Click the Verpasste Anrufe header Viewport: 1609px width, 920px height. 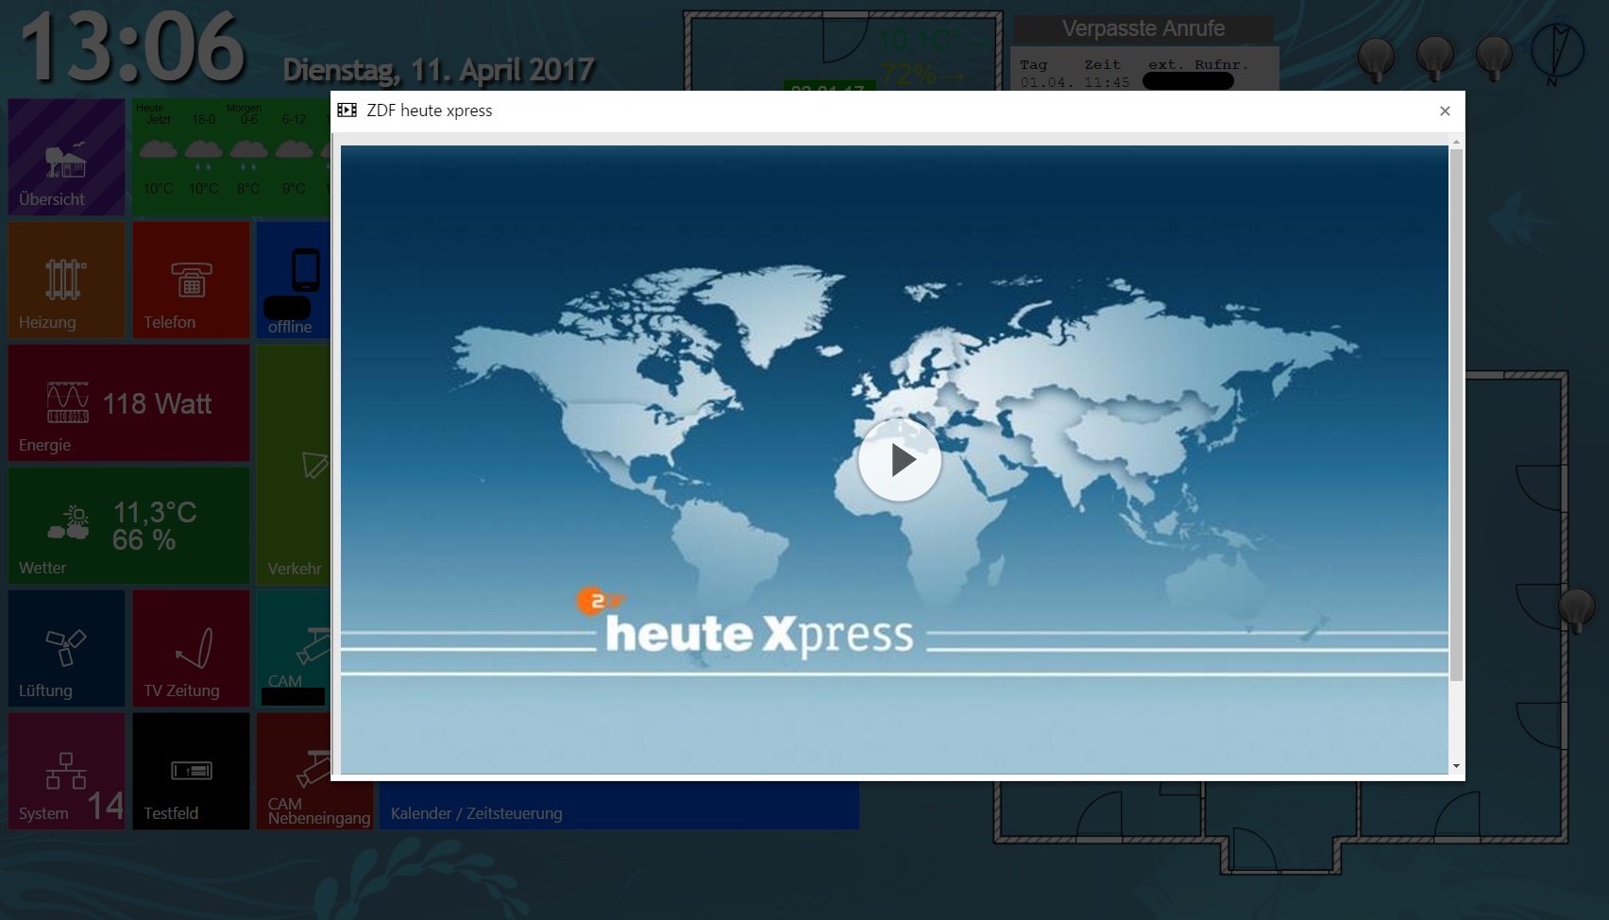pos(1143,29)
